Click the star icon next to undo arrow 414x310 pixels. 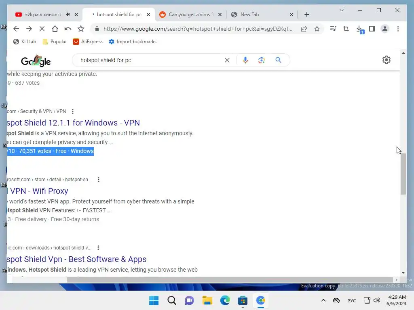(81, 29)
